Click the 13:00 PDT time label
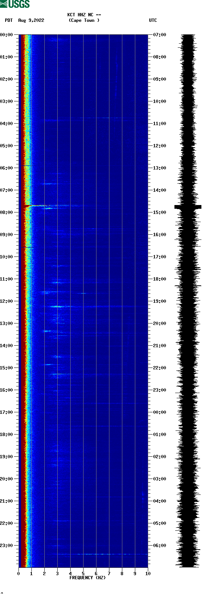The width and height of the screenshot is (204, 597). tap(7, 323)
